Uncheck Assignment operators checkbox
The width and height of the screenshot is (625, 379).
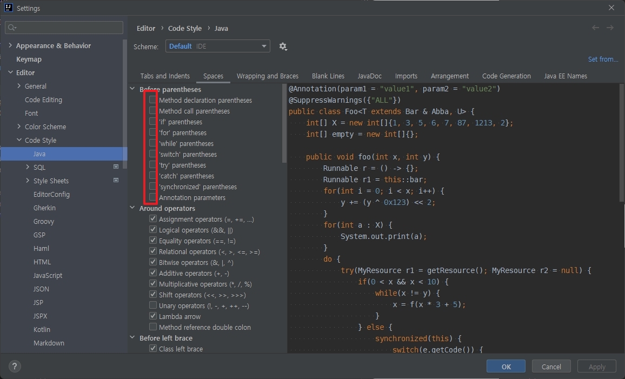click(152, 218)
